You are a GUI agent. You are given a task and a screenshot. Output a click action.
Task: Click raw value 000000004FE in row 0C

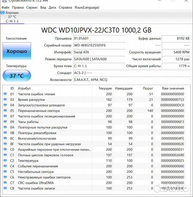coord(173,139)
